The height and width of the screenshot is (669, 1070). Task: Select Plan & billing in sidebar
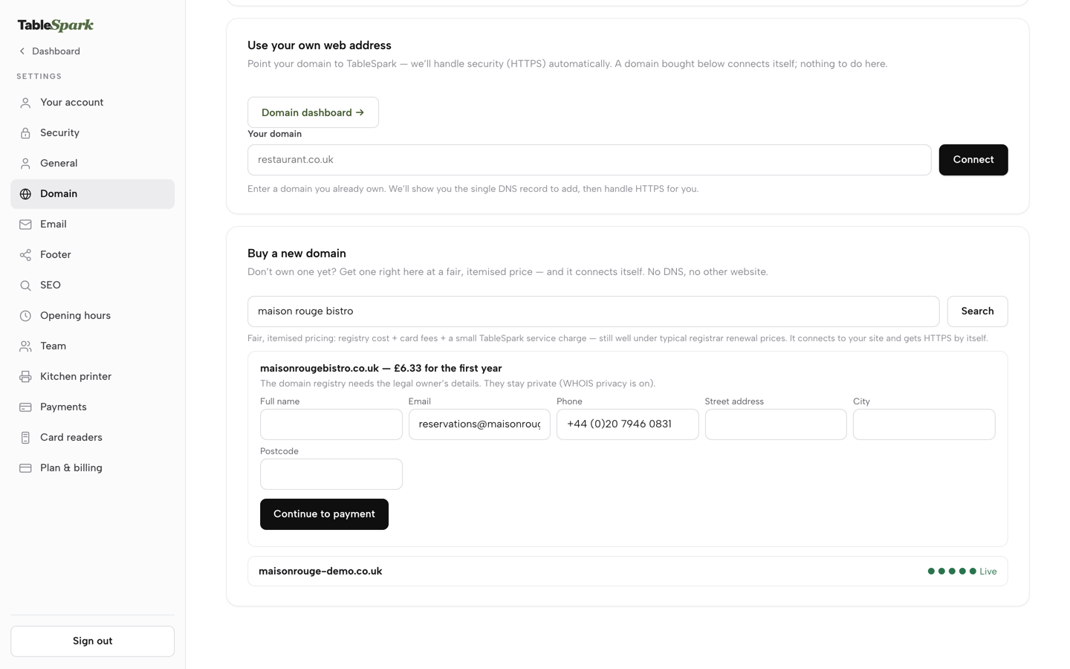tap(92, 468)
